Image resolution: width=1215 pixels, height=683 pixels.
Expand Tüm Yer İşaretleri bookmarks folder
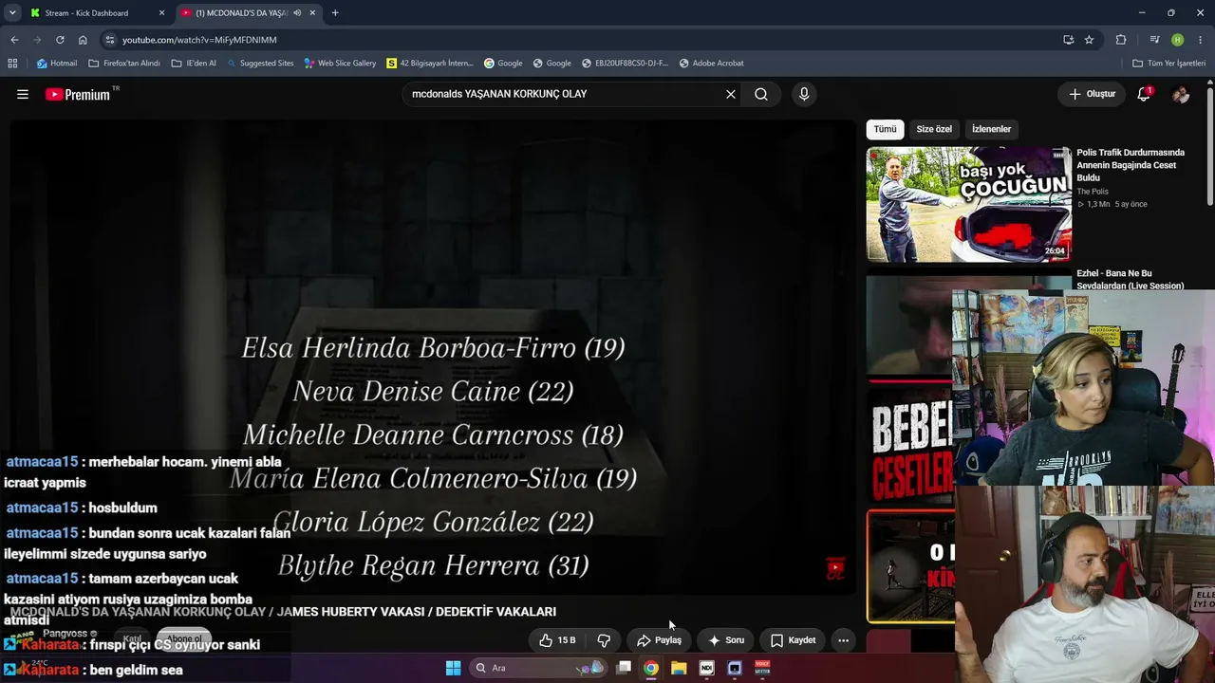pyautogui.click(x=1168, y=64)
